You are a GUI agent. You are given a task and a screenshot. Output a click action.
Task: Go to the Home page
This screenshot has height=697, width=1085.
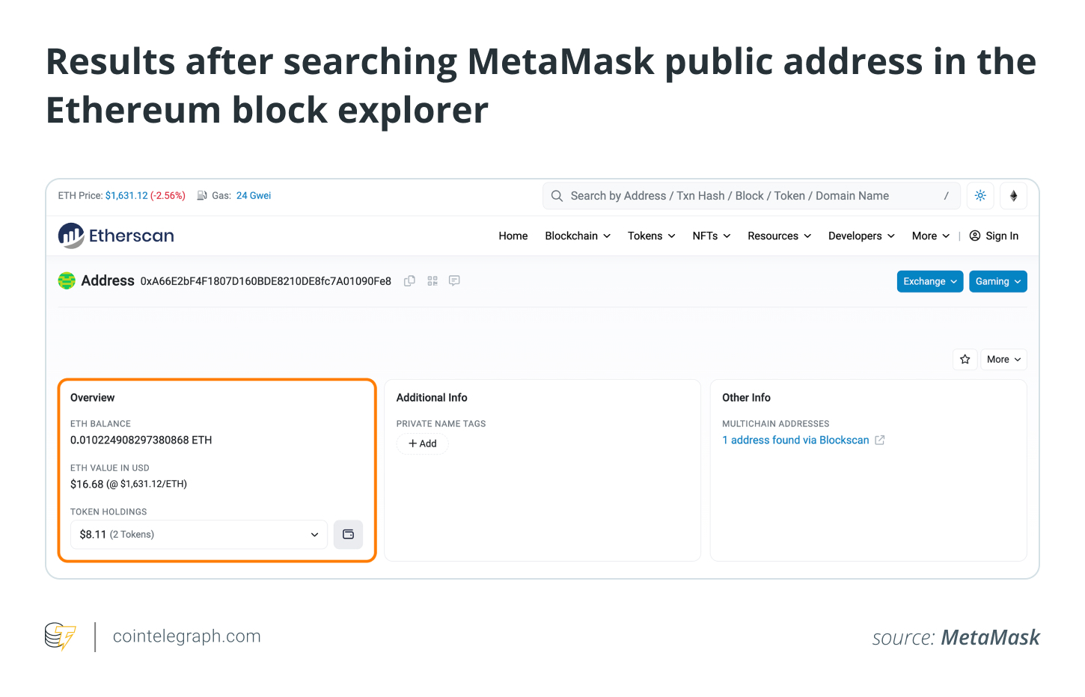[x=513, y=236]
